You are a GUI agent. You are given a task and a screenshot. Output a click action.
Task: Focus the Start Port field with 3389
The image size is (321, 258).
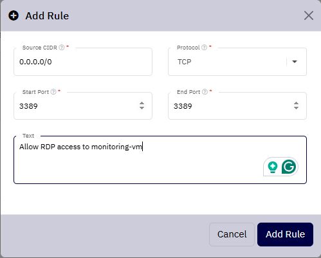point(77,106)
